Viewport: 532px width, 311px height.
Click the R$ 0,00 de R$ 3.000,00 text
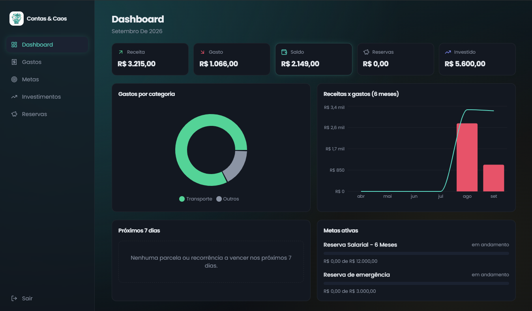coord(350,291)
